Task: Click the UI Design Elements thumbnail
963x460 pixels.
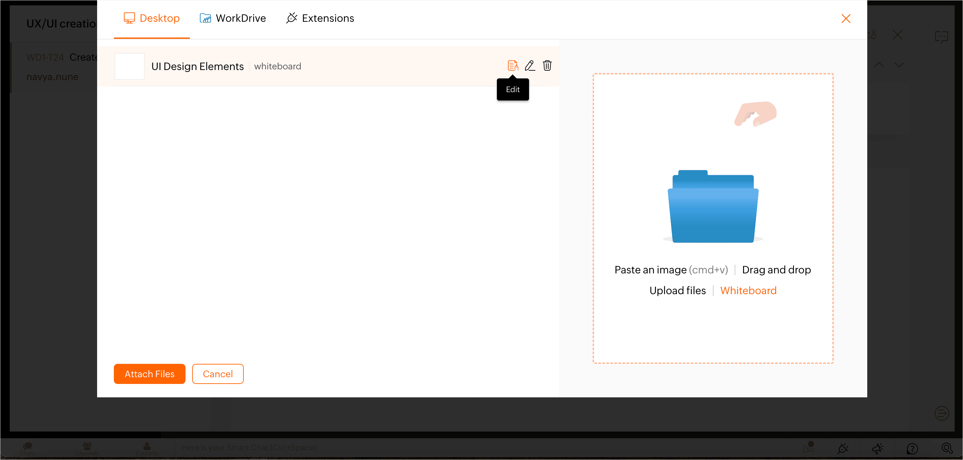Action: [129, 66]
